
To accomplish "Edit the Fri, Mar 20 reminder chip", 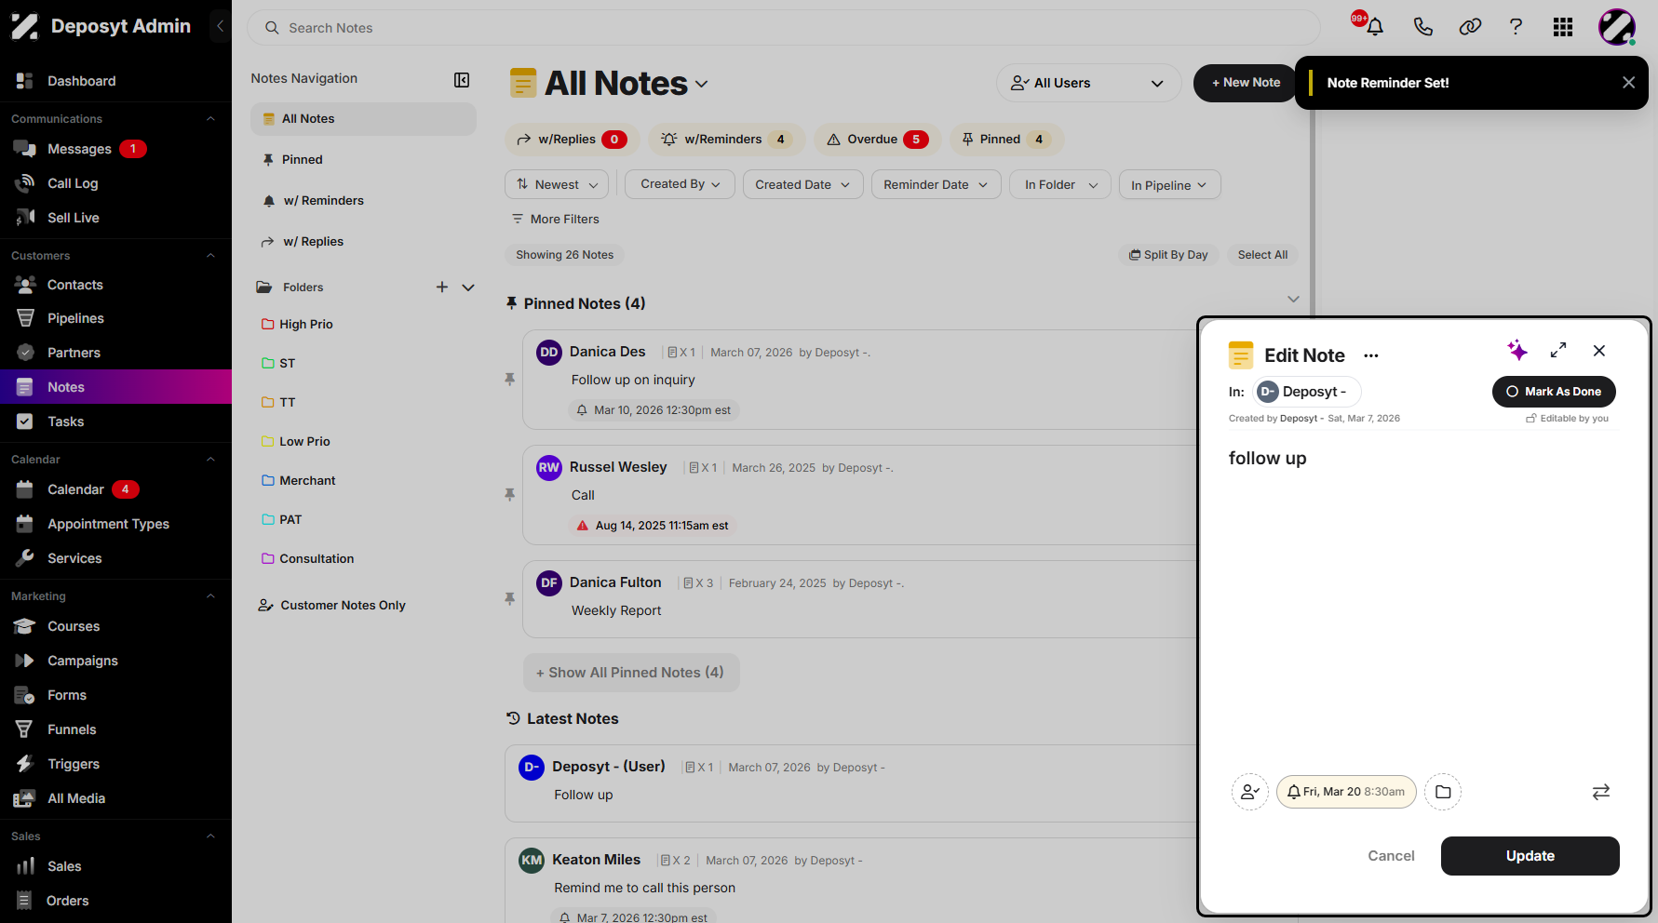I will [1346, 792].
